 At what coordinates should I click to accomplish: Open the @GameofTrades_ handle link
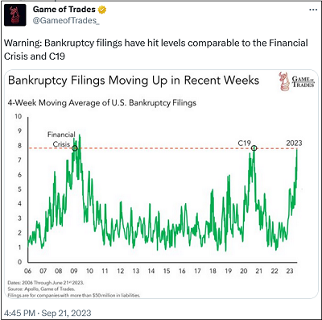66,21
